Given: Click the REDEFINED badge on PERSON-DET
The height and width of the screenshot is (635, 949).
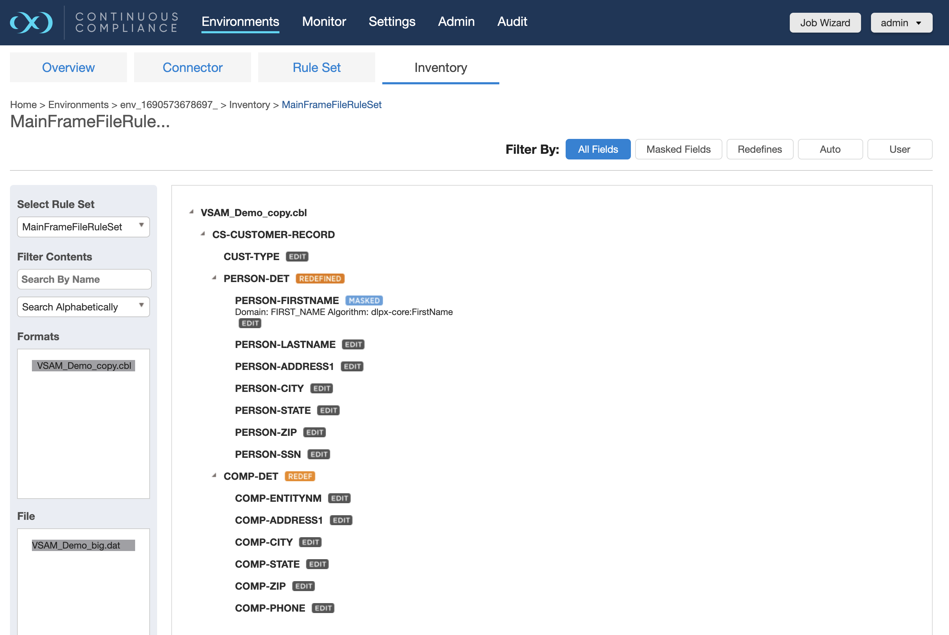Looking at the screenshot, I should coord(320,279).
